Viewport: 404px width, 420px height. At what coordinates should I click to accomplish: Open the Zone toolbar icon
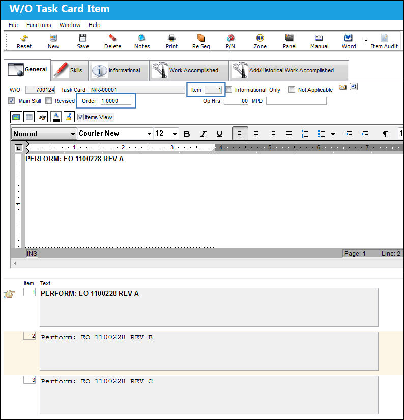pyautogui.click(x=260, y=41)
